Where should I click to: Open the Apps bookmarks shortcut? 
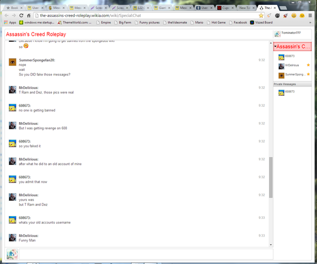tap(10, 23)
